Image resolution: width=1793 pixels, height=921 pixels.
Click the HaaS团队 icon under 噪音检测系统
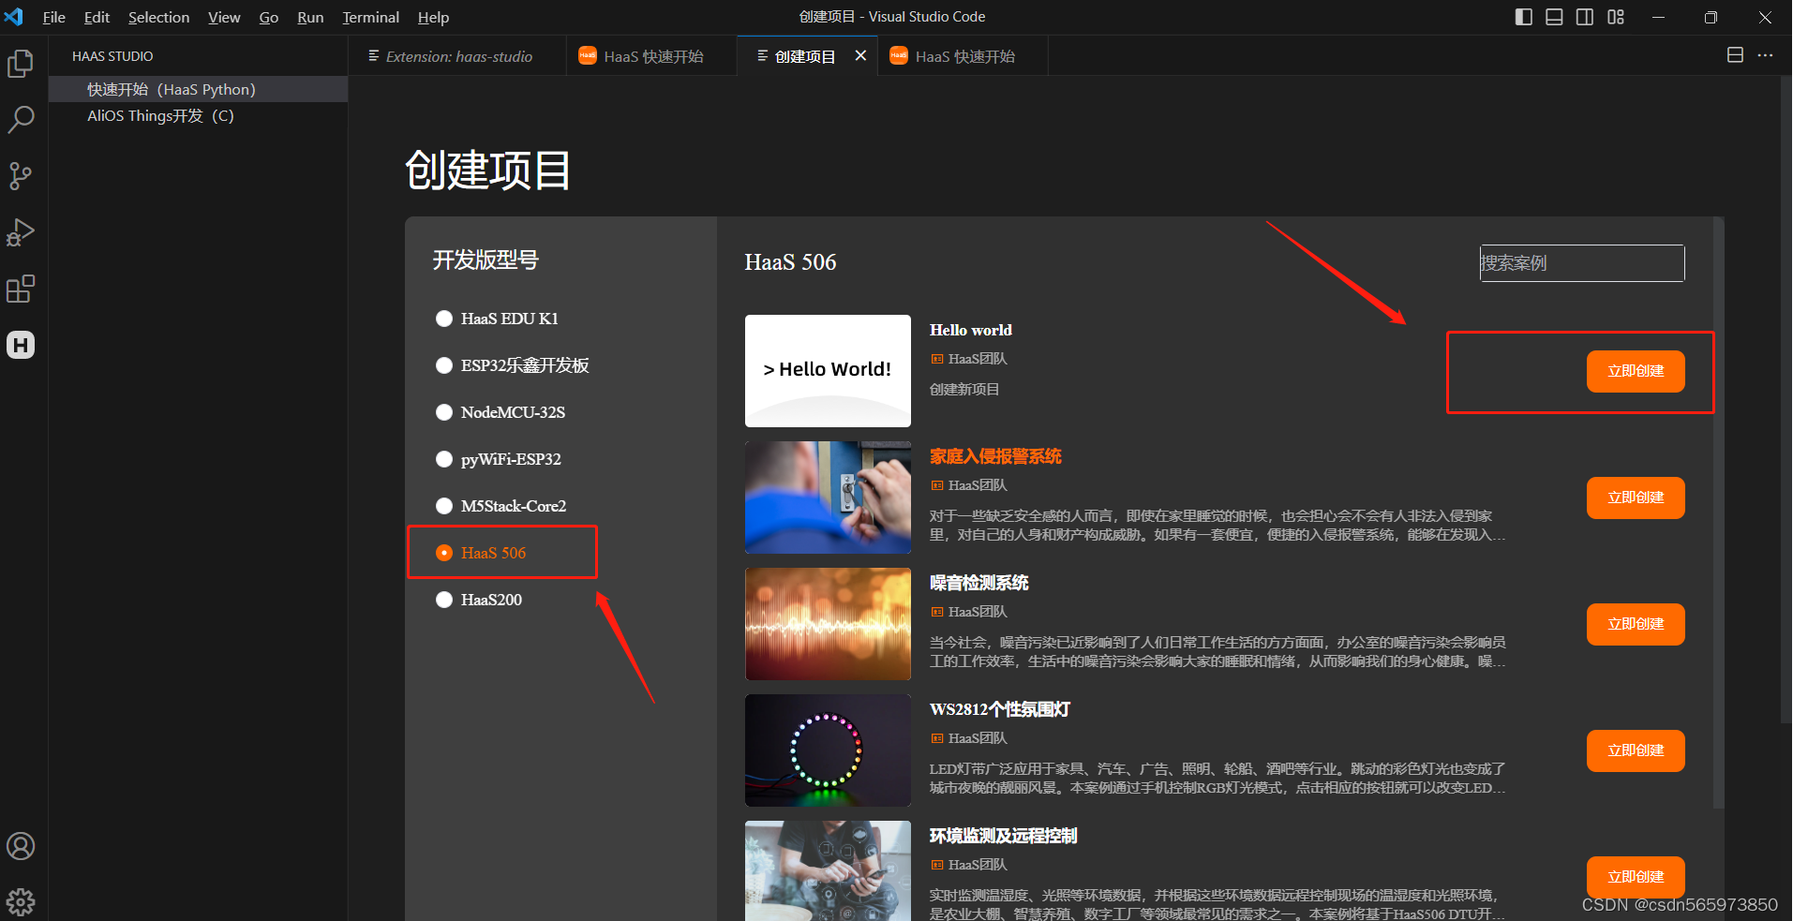936,612
